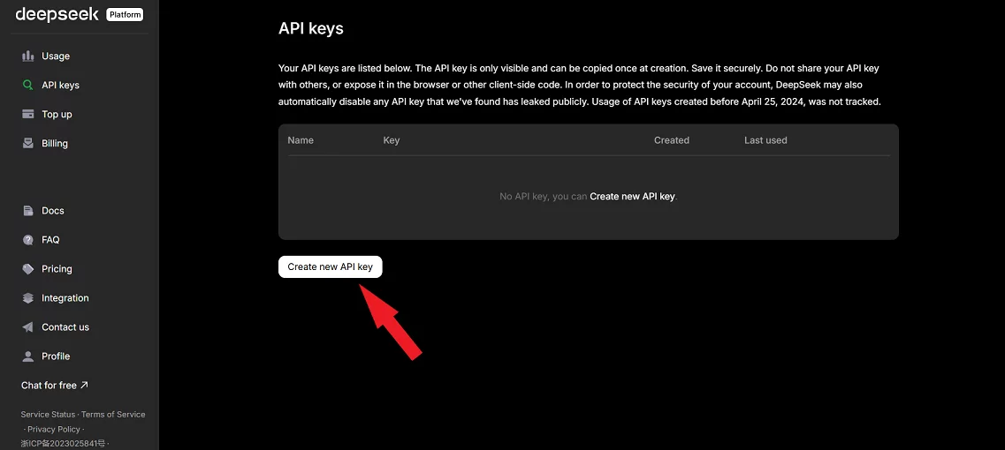Go to the Top up page
The image size is (1005, 450).
coord(47,114)
